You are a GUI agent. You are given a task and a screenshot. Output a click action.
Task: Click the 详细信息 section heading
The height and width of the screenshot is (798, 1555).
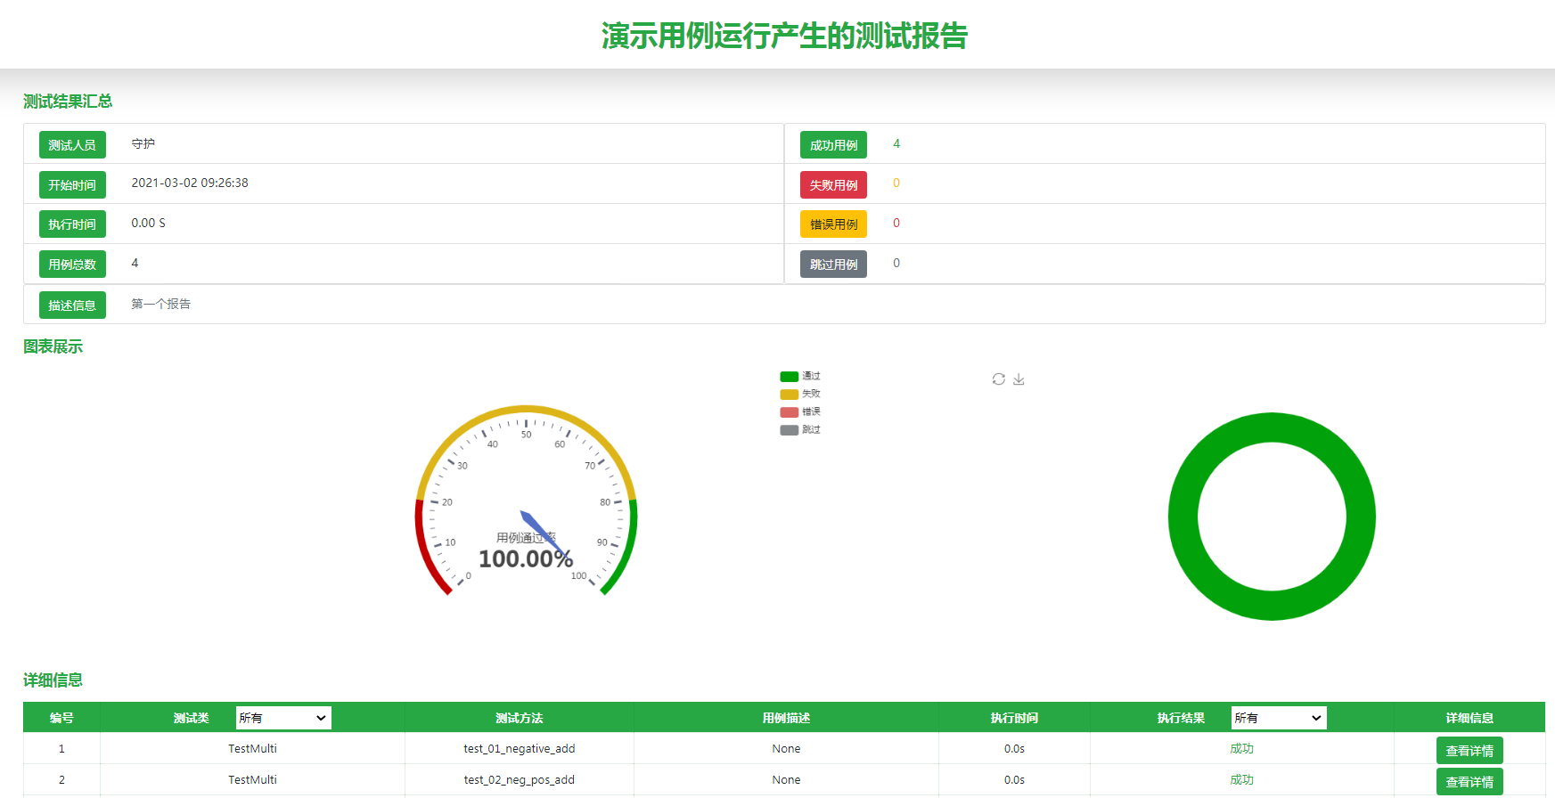click(x=53, y=680)
